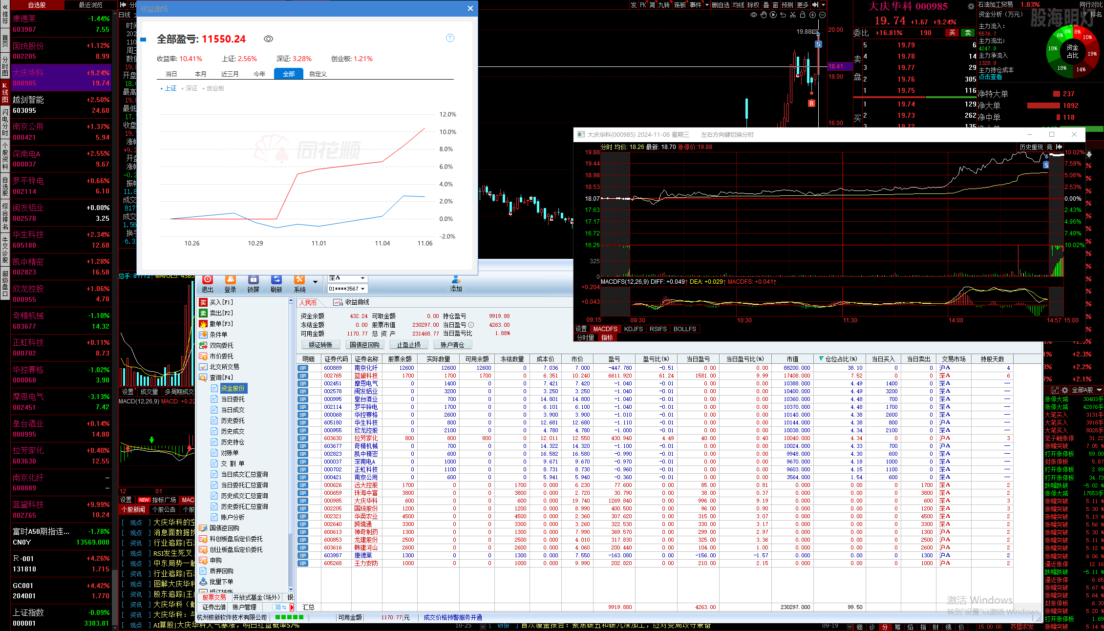Toggle the 深证 series in profit chart legend
1104x631 pixels.
pos(190,88)
